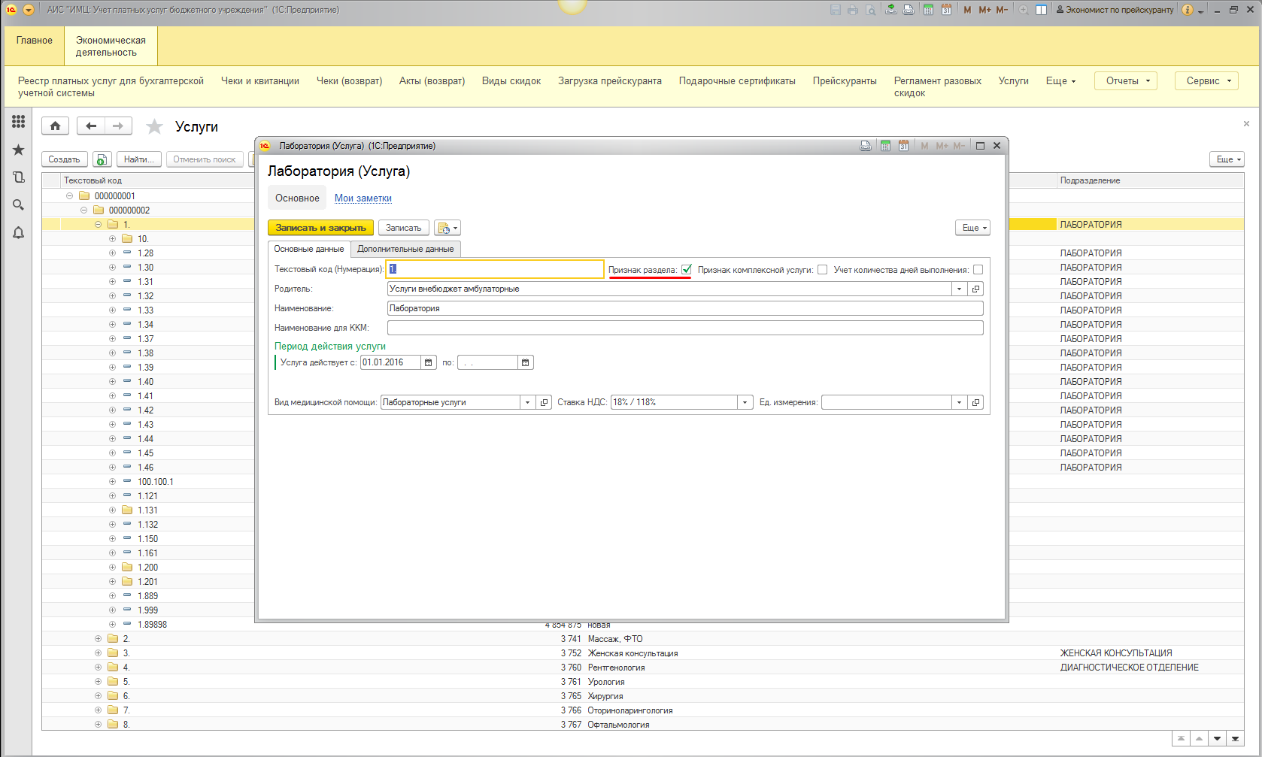This screenshot has width=1262, height=757.
Task: Click the calculator icon in main title bar
Action: point(928,10)
